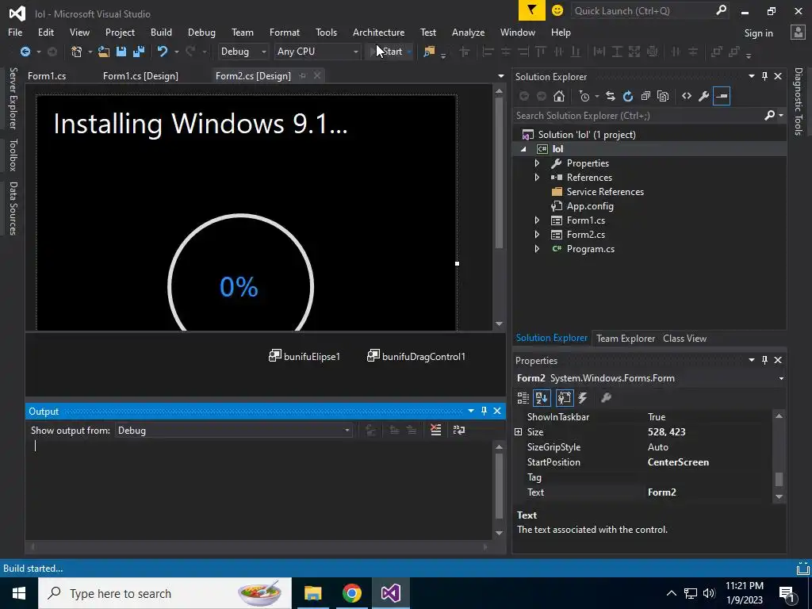Expand the References node
The image size is (812, 609).
tap(537, 178)
